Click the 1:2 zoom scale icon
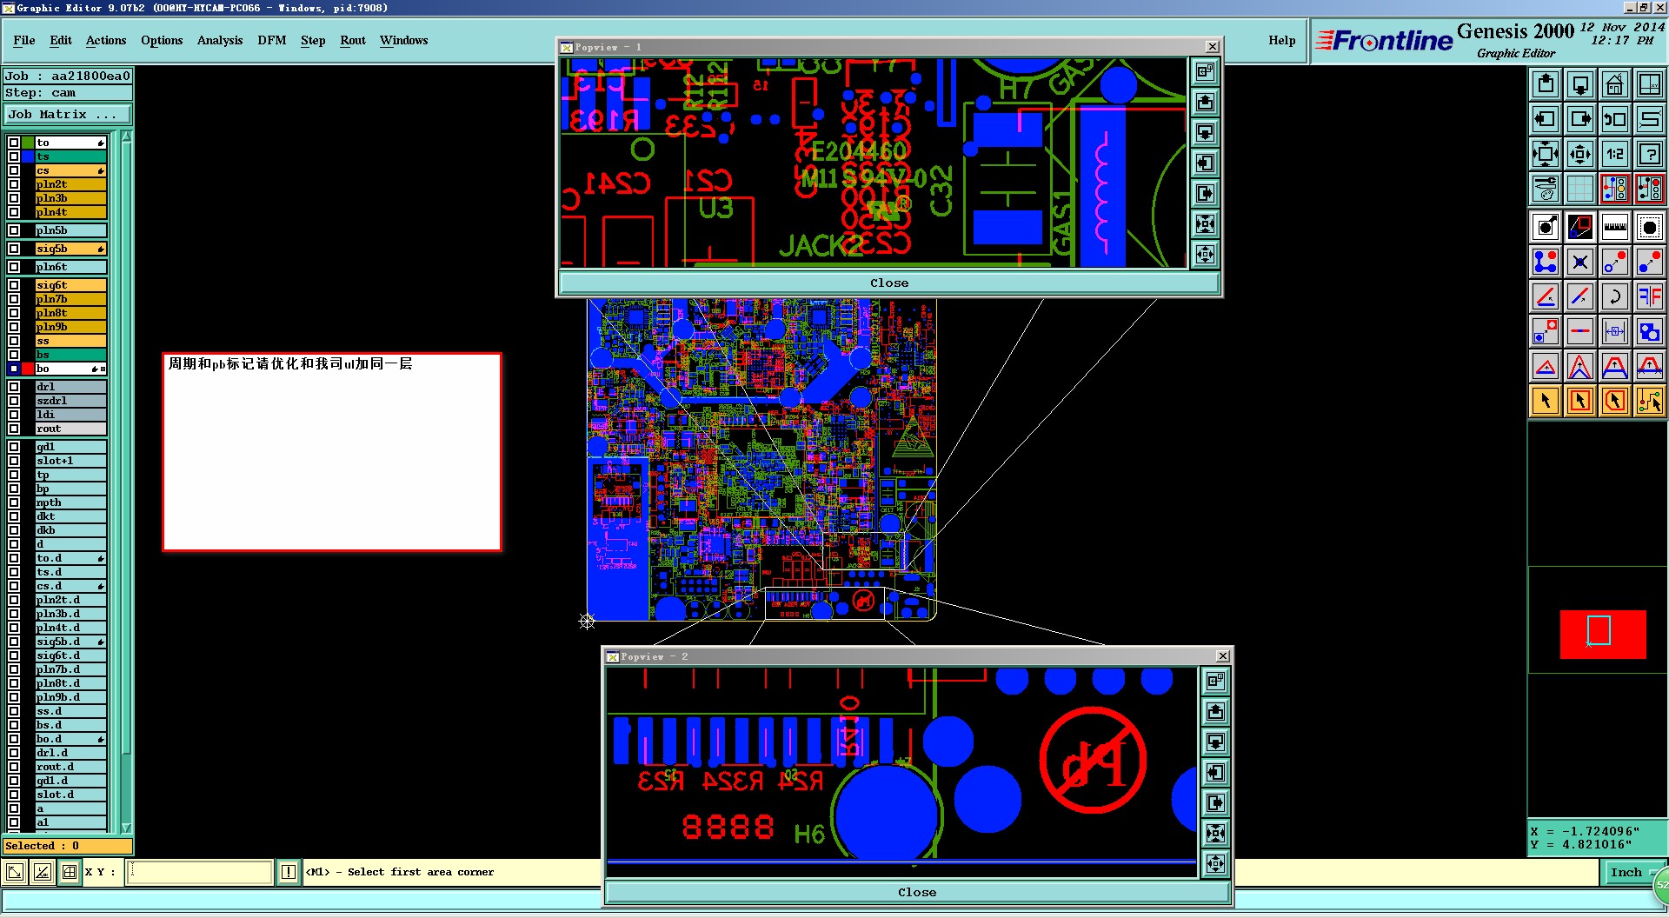Viewport: 1669px width, 918px height. (1615, 154)
